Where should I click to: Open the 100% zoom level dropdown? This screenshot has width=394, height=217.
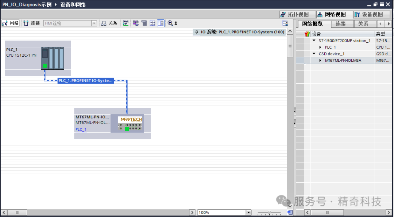click(248, 212)
